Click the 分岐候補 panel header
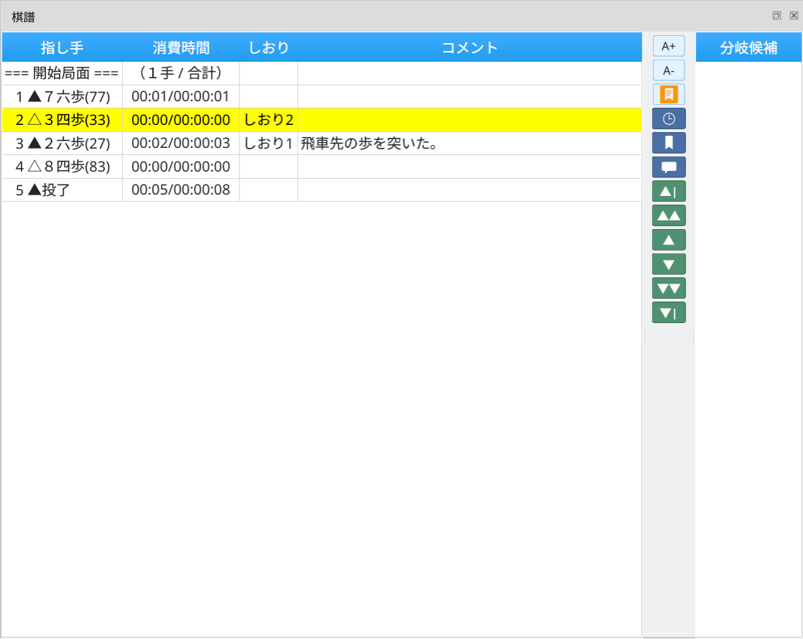The image size is (803, 639). (748, 47)
